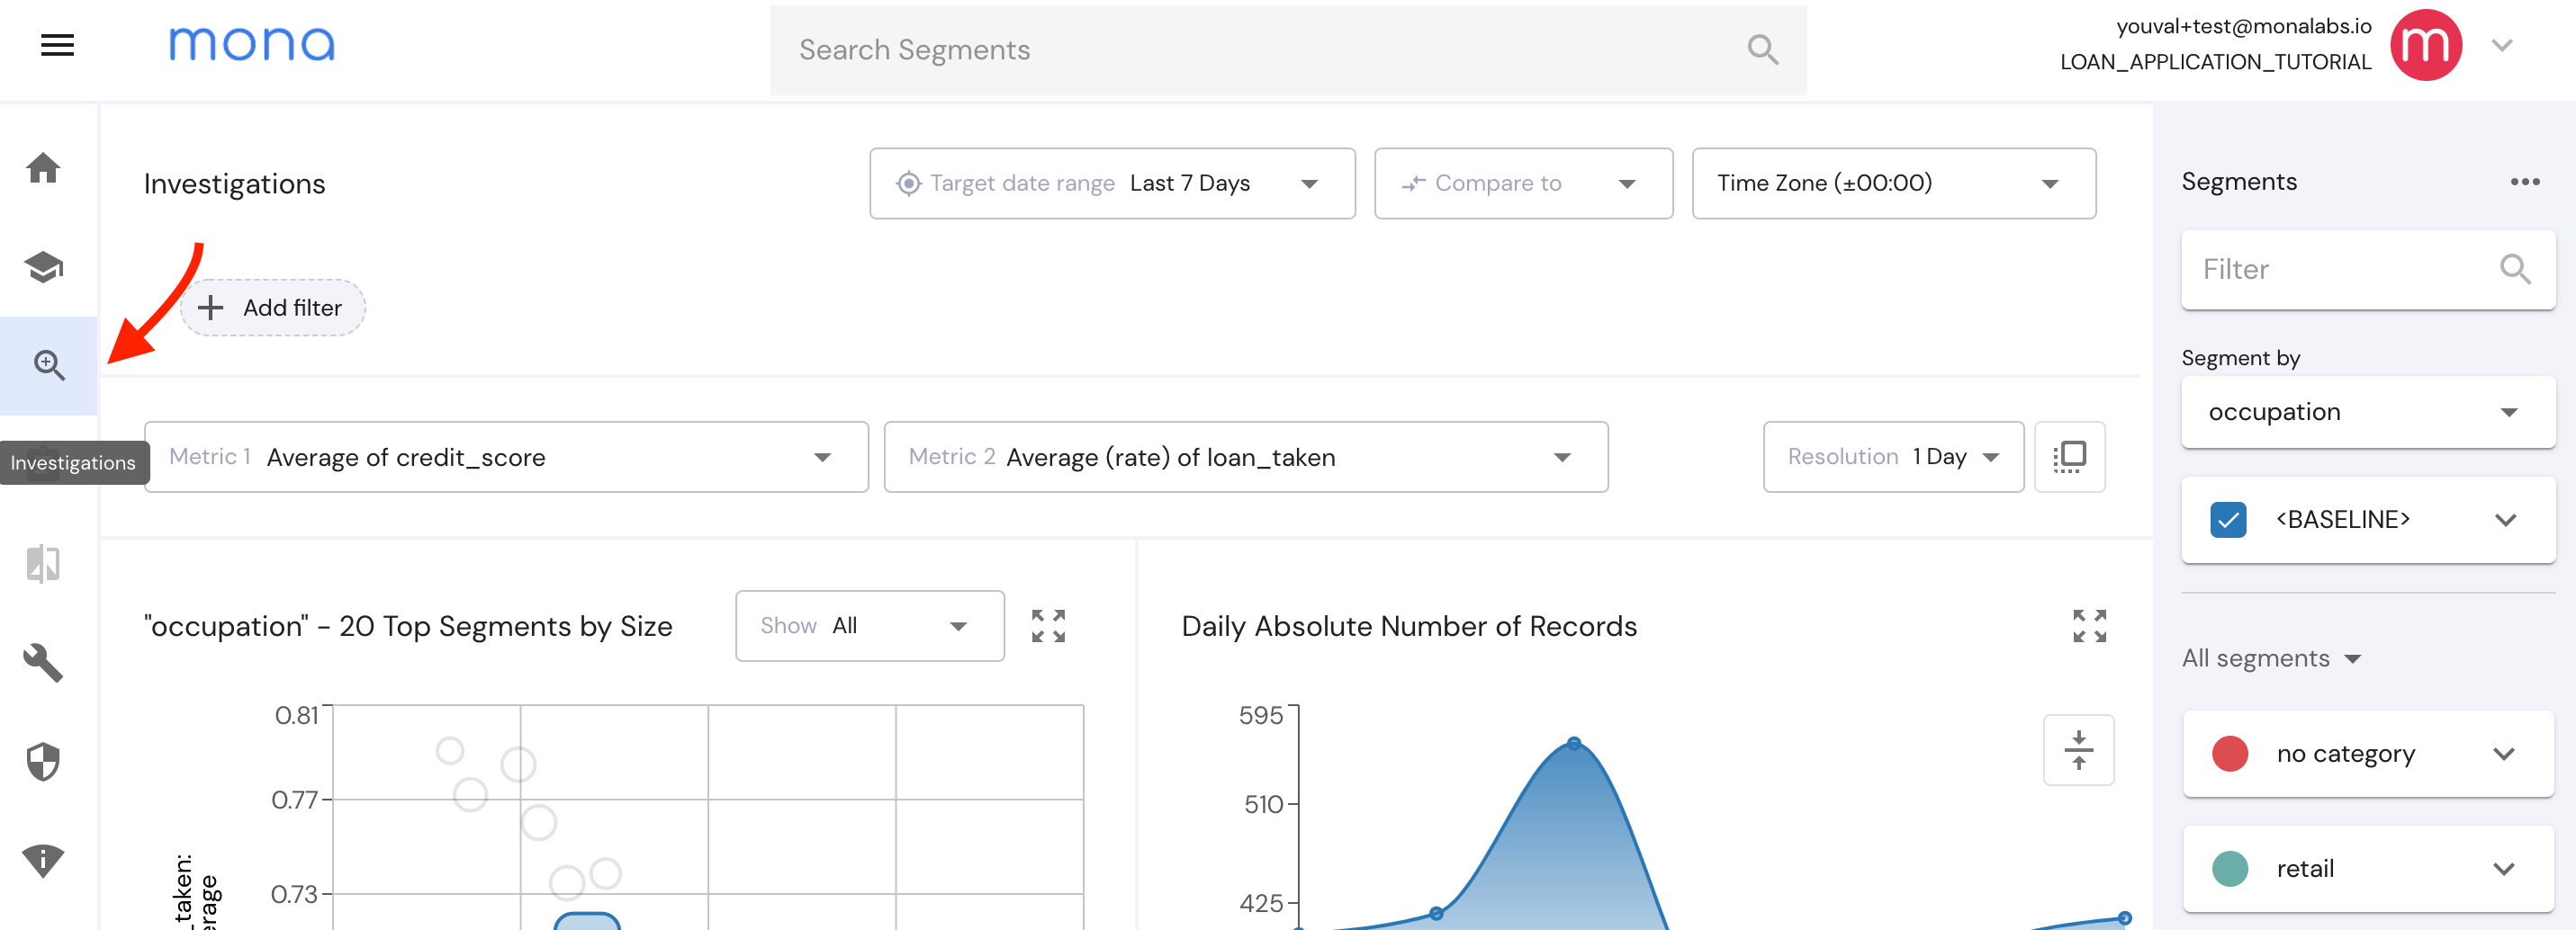Open the Compare to dropdown

(1523, 183)
